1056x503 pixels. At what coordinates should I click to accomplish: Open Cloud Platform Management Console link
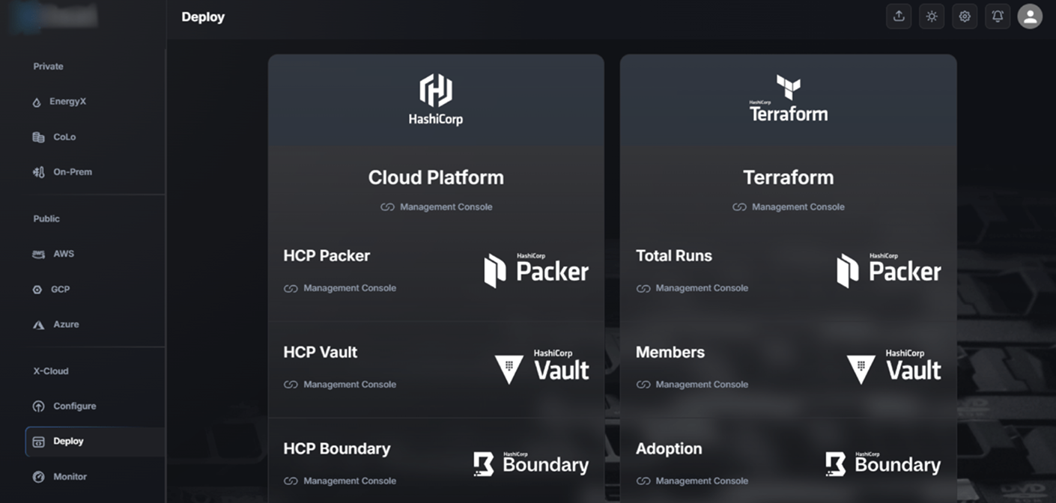pyautogui.click(x=436, y=207)
